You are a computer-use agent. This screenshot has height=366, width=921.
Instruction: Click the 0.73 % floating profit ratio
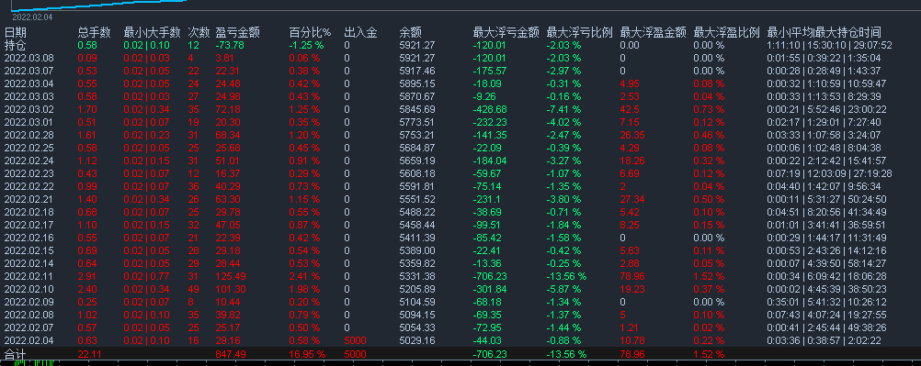709,109
